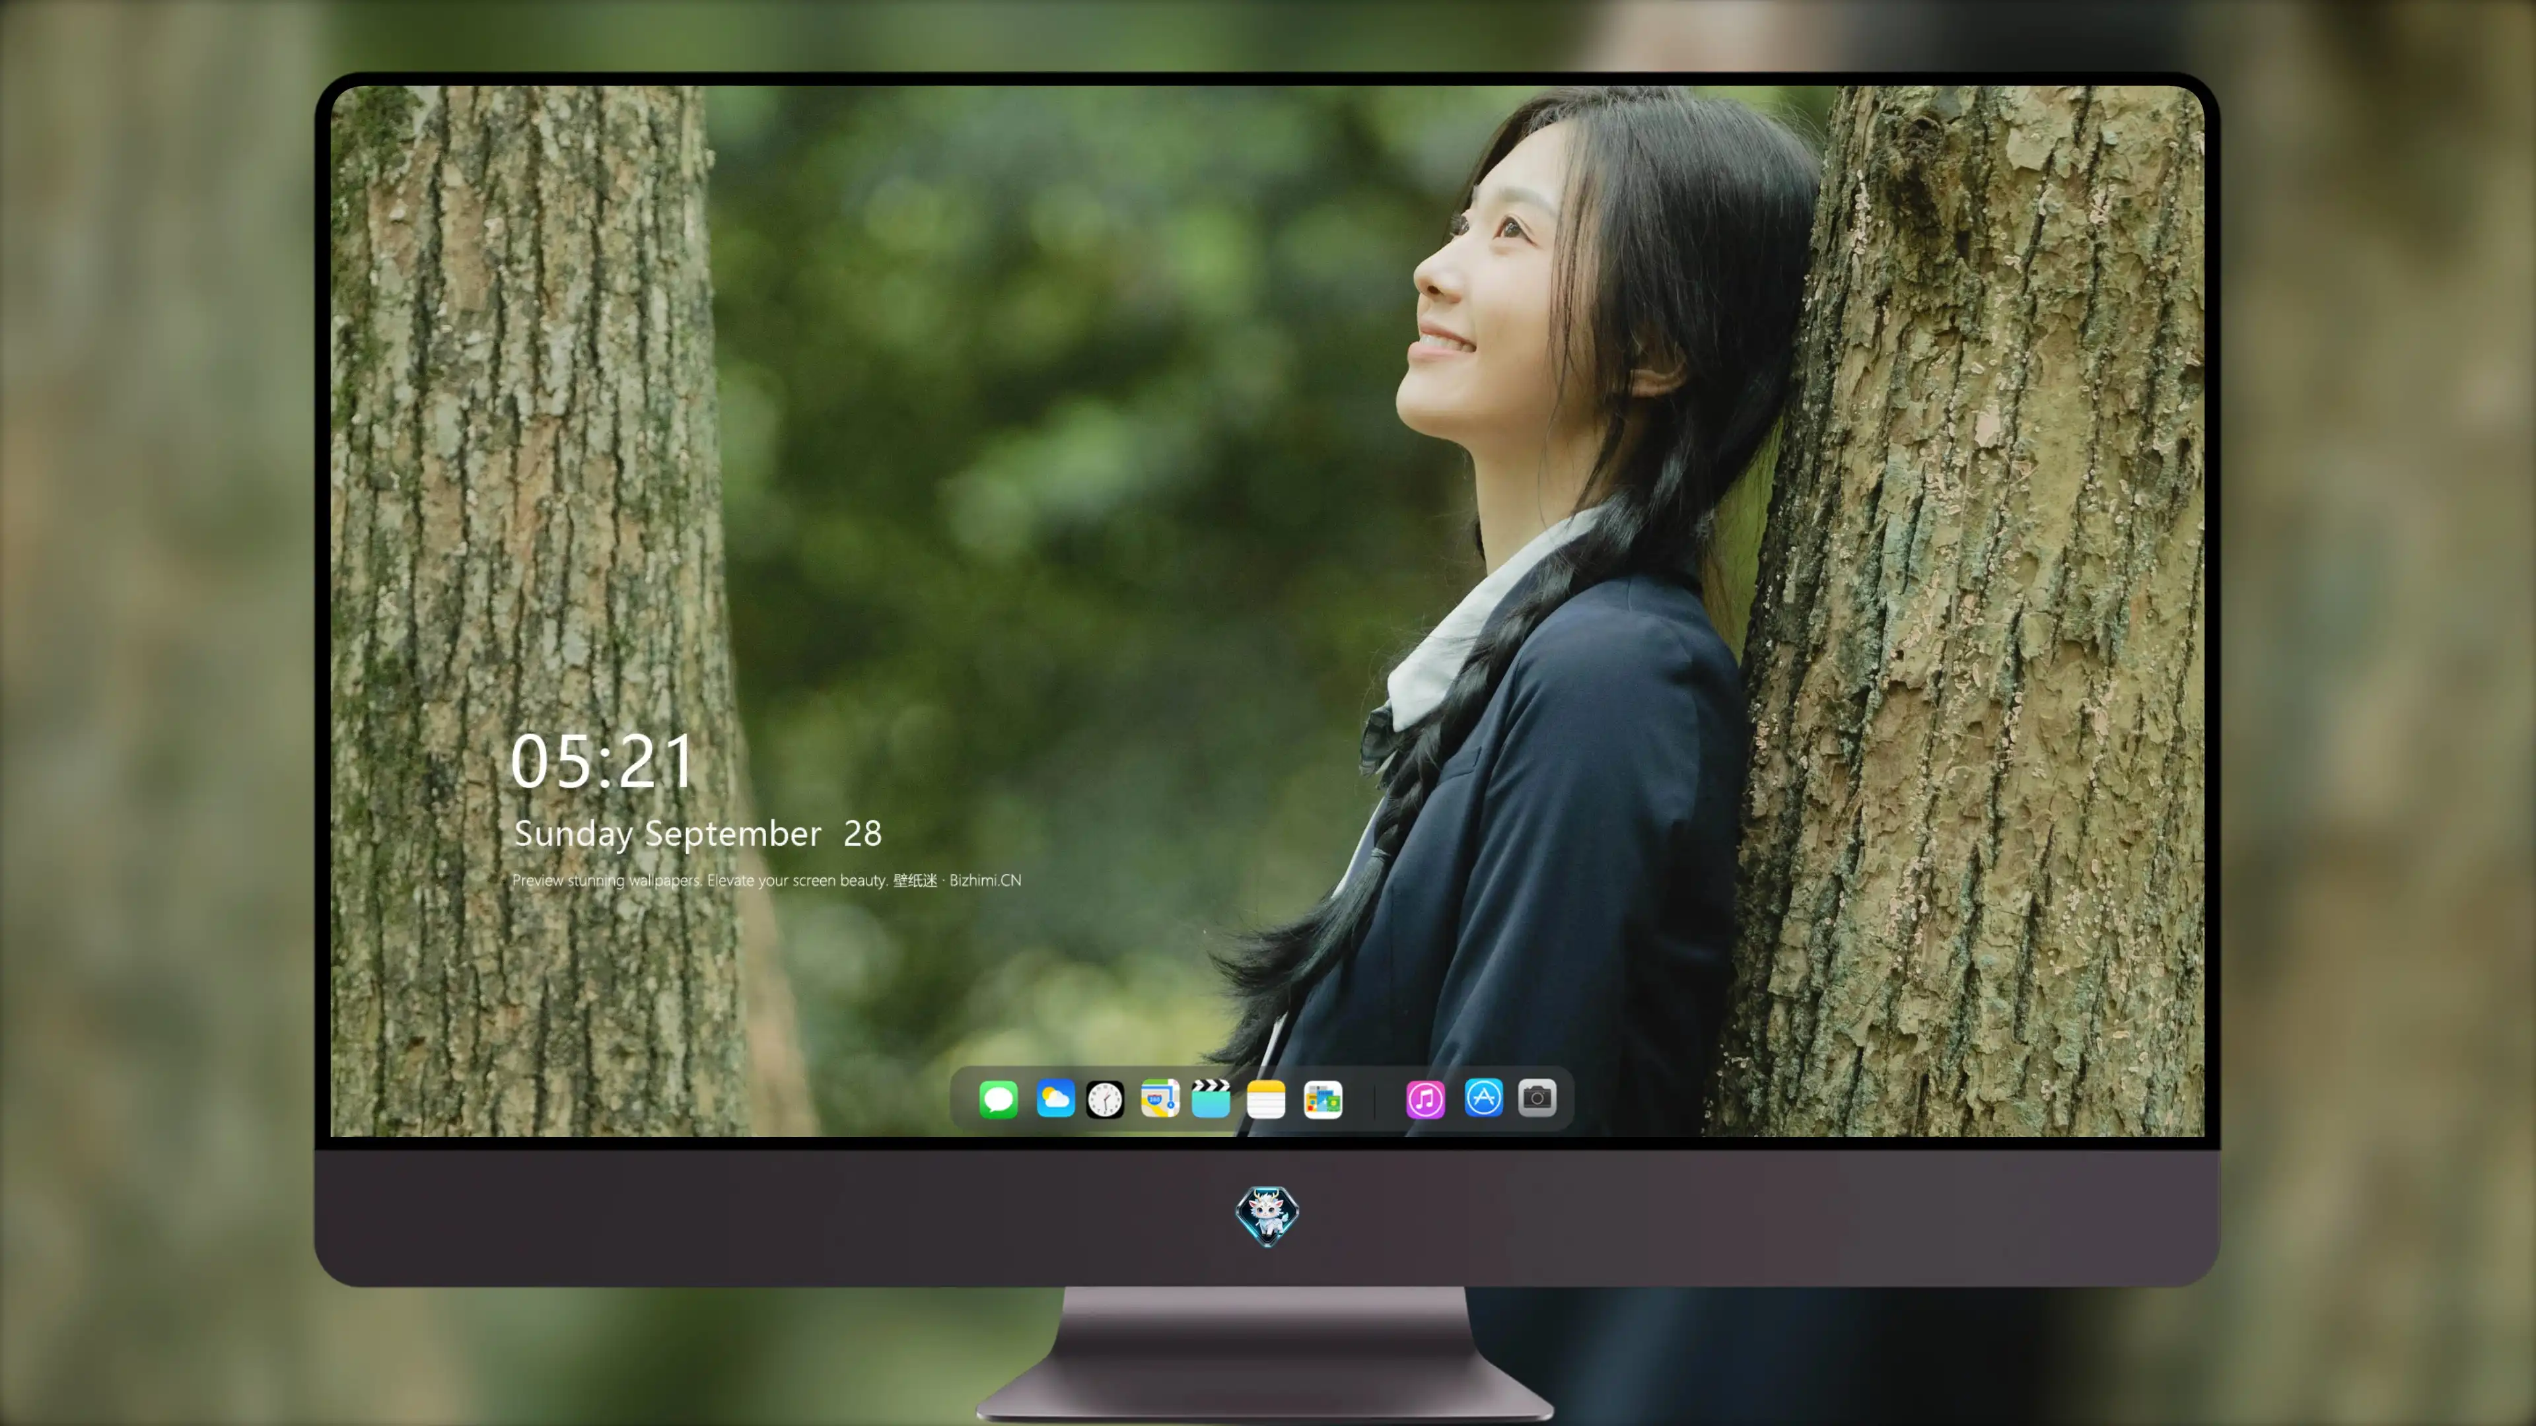Open the gray Camera app in dock
The image size is (2536, 1426).
[x=1537, y=1099]
